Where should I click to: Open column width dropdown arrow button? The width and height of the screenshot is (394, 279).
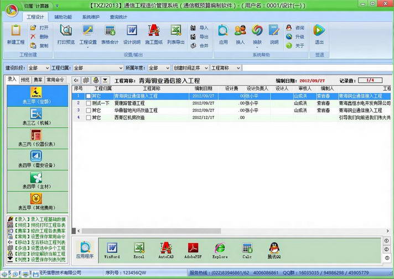tap(105, 81)
